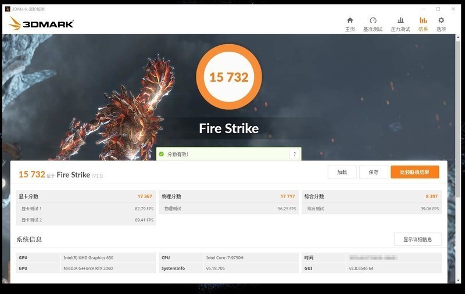Click the scrollbar up arrow
Image resolution: width=465 pixels, height=294 pixels.
459,37
